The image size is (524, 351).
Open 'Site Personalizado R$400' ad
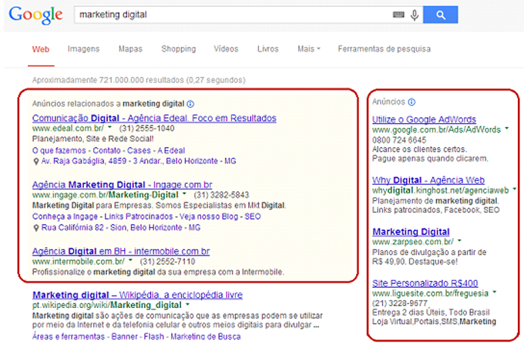point(425,283)
